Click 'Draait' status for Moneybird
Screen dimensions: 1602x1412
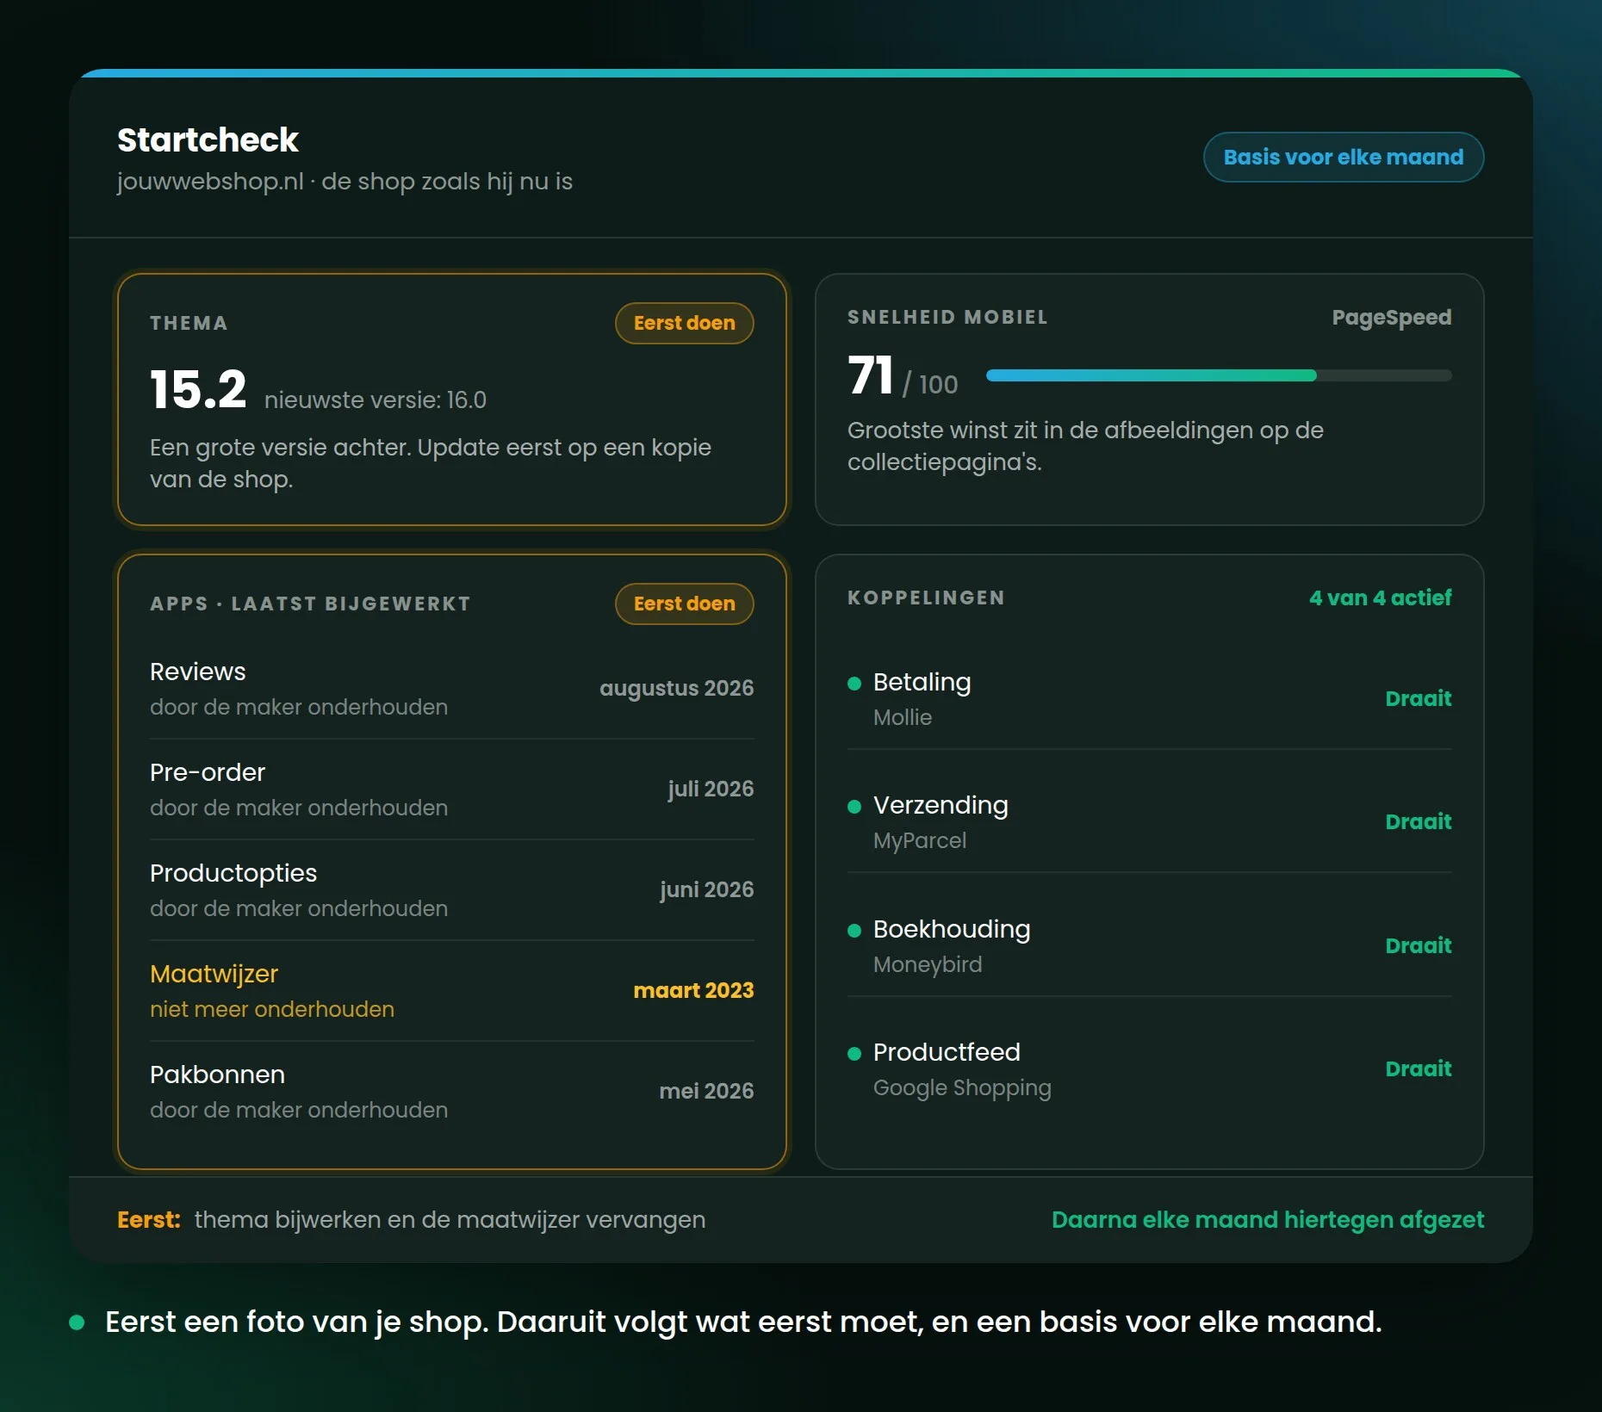1418,946
